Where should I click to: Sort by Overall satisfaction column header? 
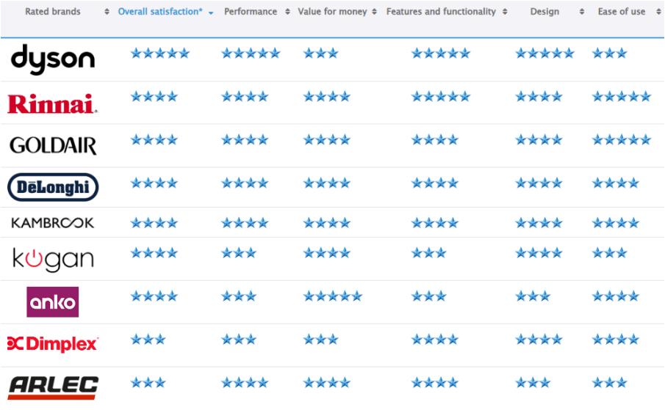point(160,12)
